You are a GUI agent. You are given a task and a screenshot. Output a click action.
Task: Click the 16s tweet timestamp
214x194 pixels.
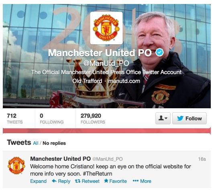click(x=202, y=159)
